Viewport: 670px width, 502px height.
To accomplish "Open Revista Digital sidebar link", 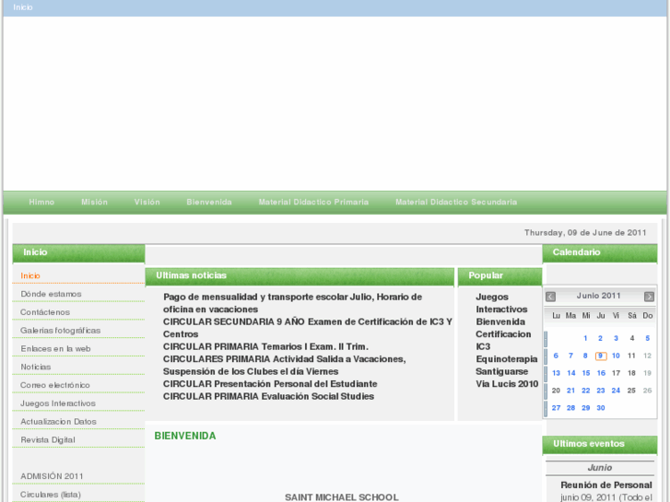I will click(x=47, y=440).
